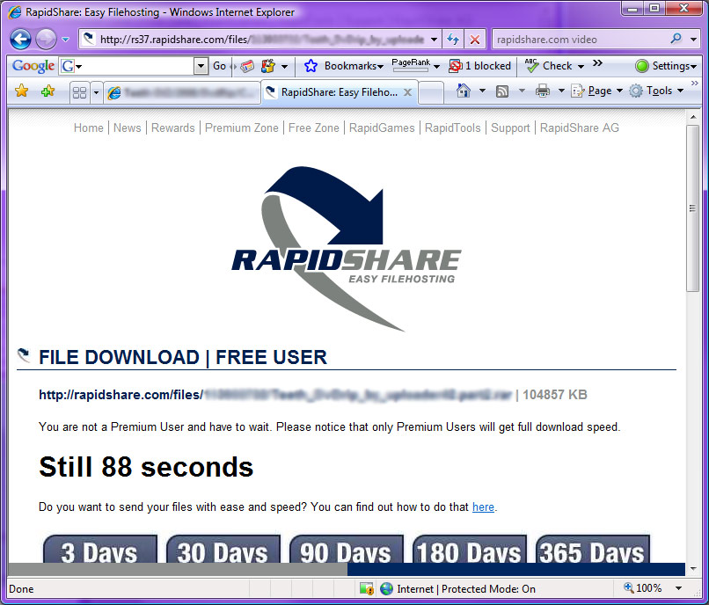This screenshot has height=605, width=709.
Task: Toggle the popup blocker 1 blocked button
Action: [479, 66]
